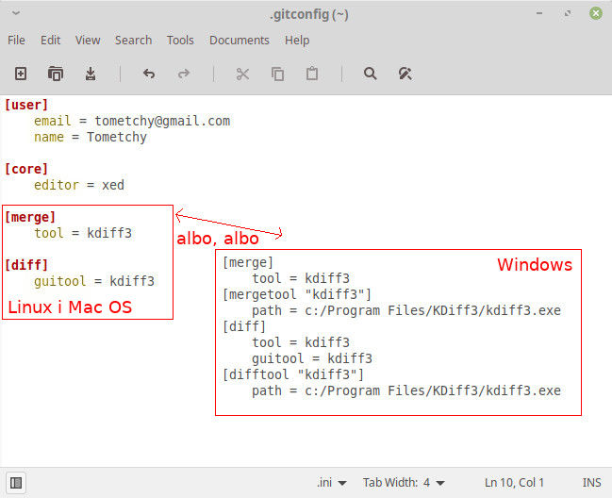This screenshot has height=498, width=612.
Task: Click the highlighted [diff] section header
Action: click(26, 265)
